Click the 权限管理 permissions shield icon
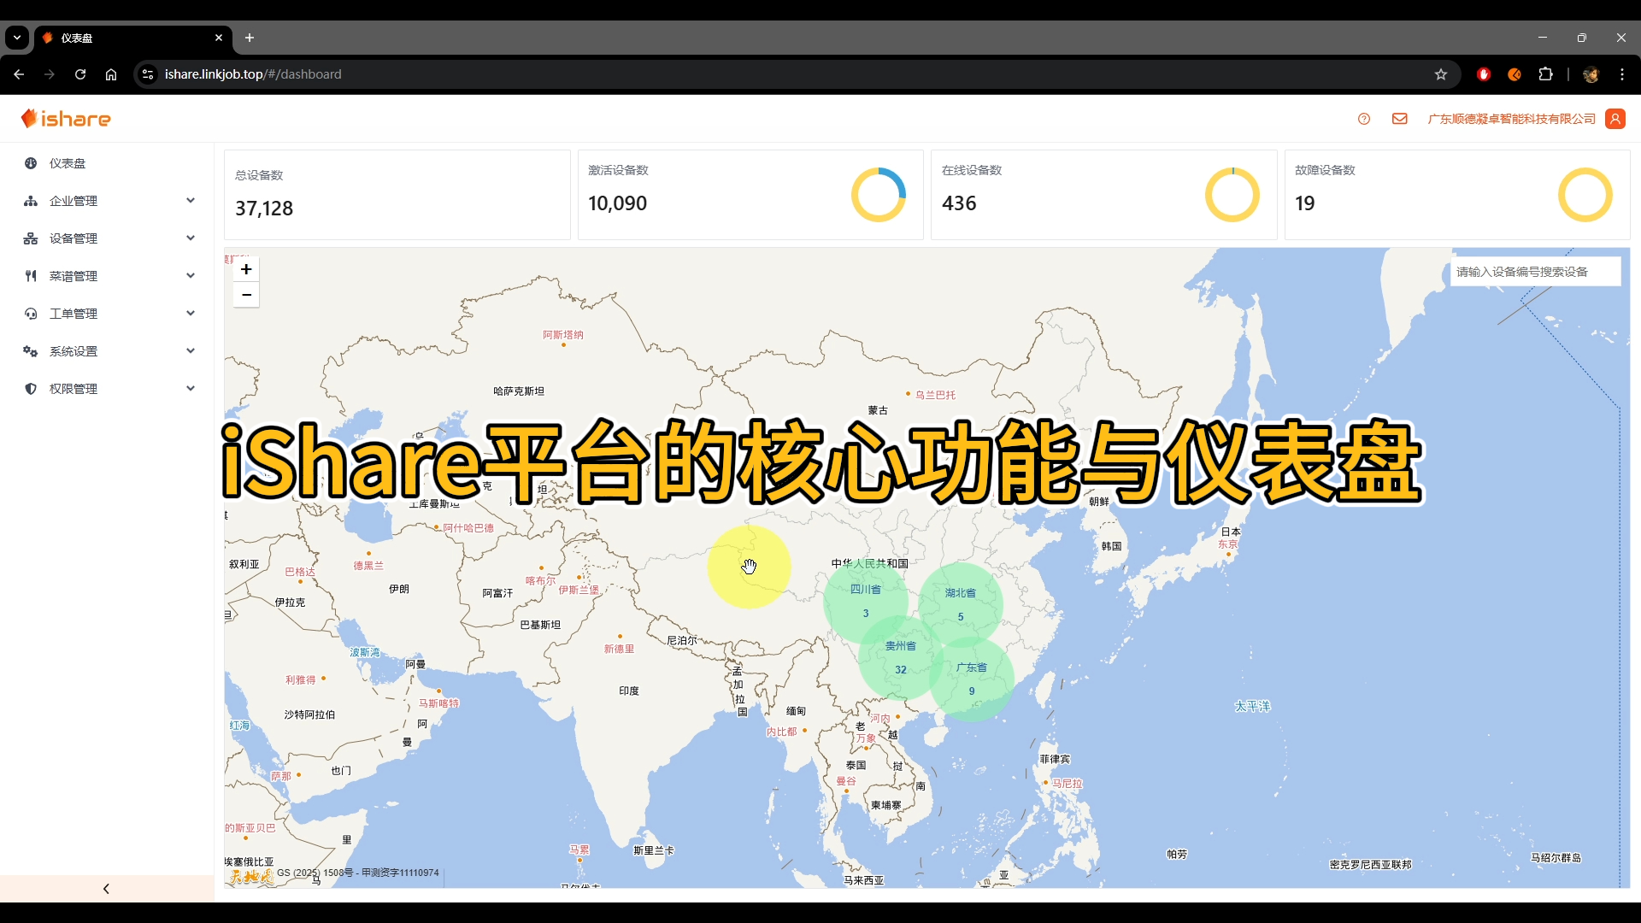 [x=30, y=388]
